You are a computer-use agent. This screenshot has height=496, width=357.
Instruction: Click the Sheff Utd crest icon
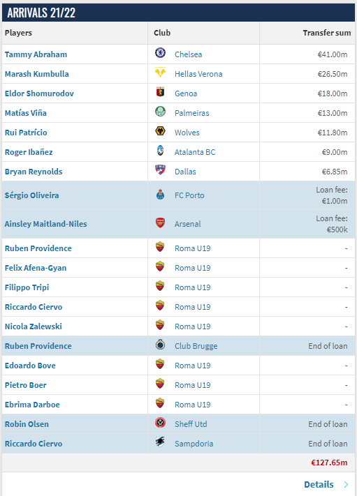[x=160, y=423]
